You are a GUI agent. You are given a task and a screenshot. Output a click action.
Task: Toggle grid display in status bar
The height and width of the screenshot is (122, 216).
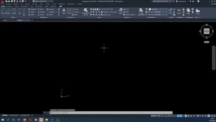coord(159,116)
